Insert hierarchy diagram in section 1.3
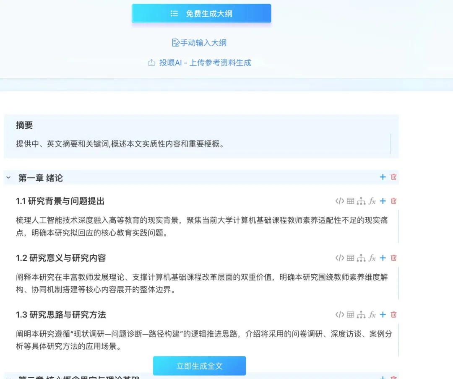Viewport: 453px width, 379px height. pos(361,314)
